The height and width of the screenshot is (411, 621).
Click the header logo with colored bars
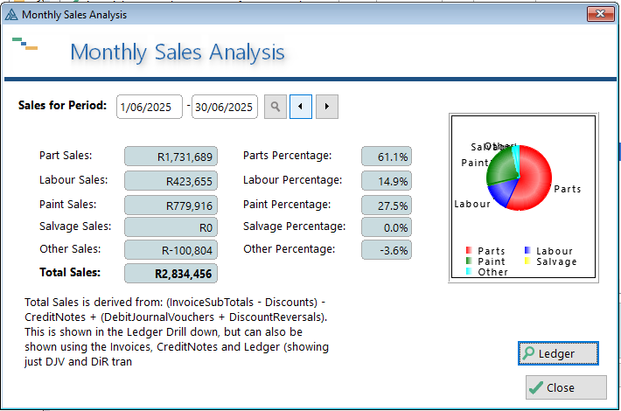[x=25, y=44]
